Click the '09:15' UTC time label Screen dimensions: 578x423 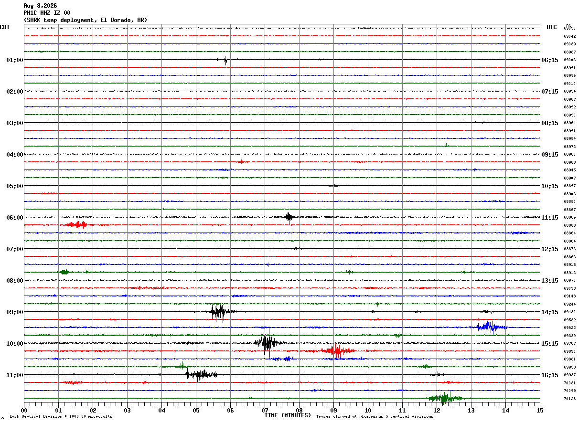[550, 155]
